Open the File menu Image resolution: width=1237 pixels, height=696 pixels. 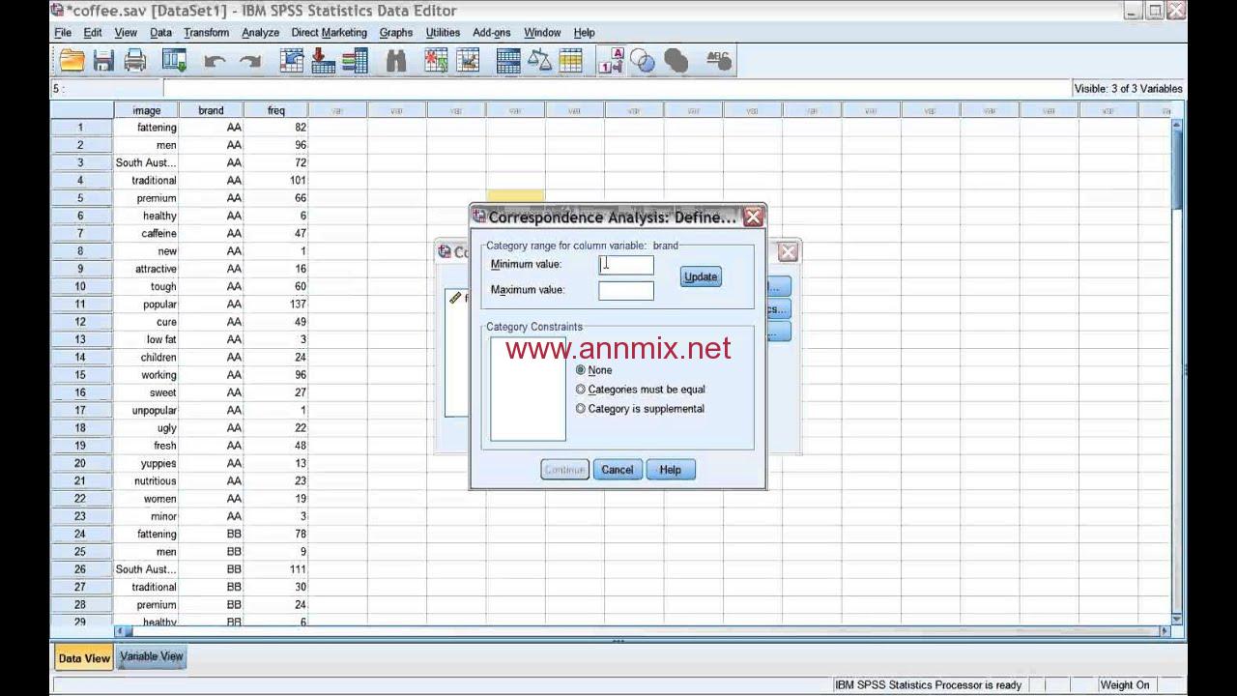tap(63, 32)
